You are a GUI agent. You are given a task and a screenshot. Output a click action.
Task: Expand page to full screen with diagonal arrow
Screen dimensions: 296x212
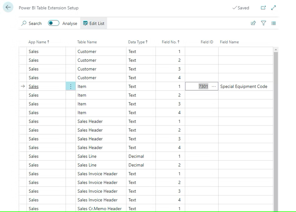coord(274,7)
